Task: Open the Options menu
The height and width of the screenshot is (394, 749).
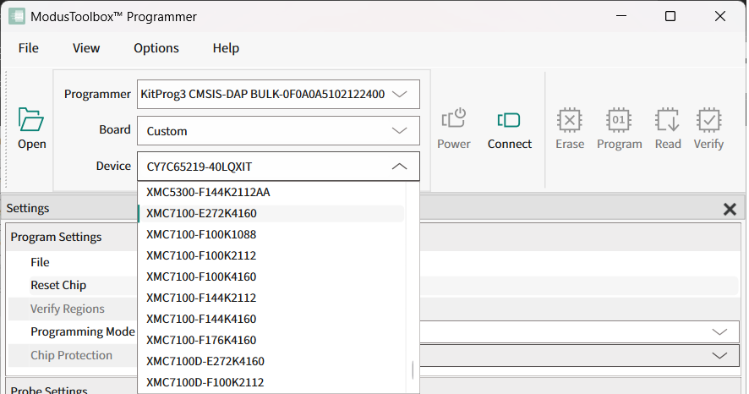Action: 156,48
